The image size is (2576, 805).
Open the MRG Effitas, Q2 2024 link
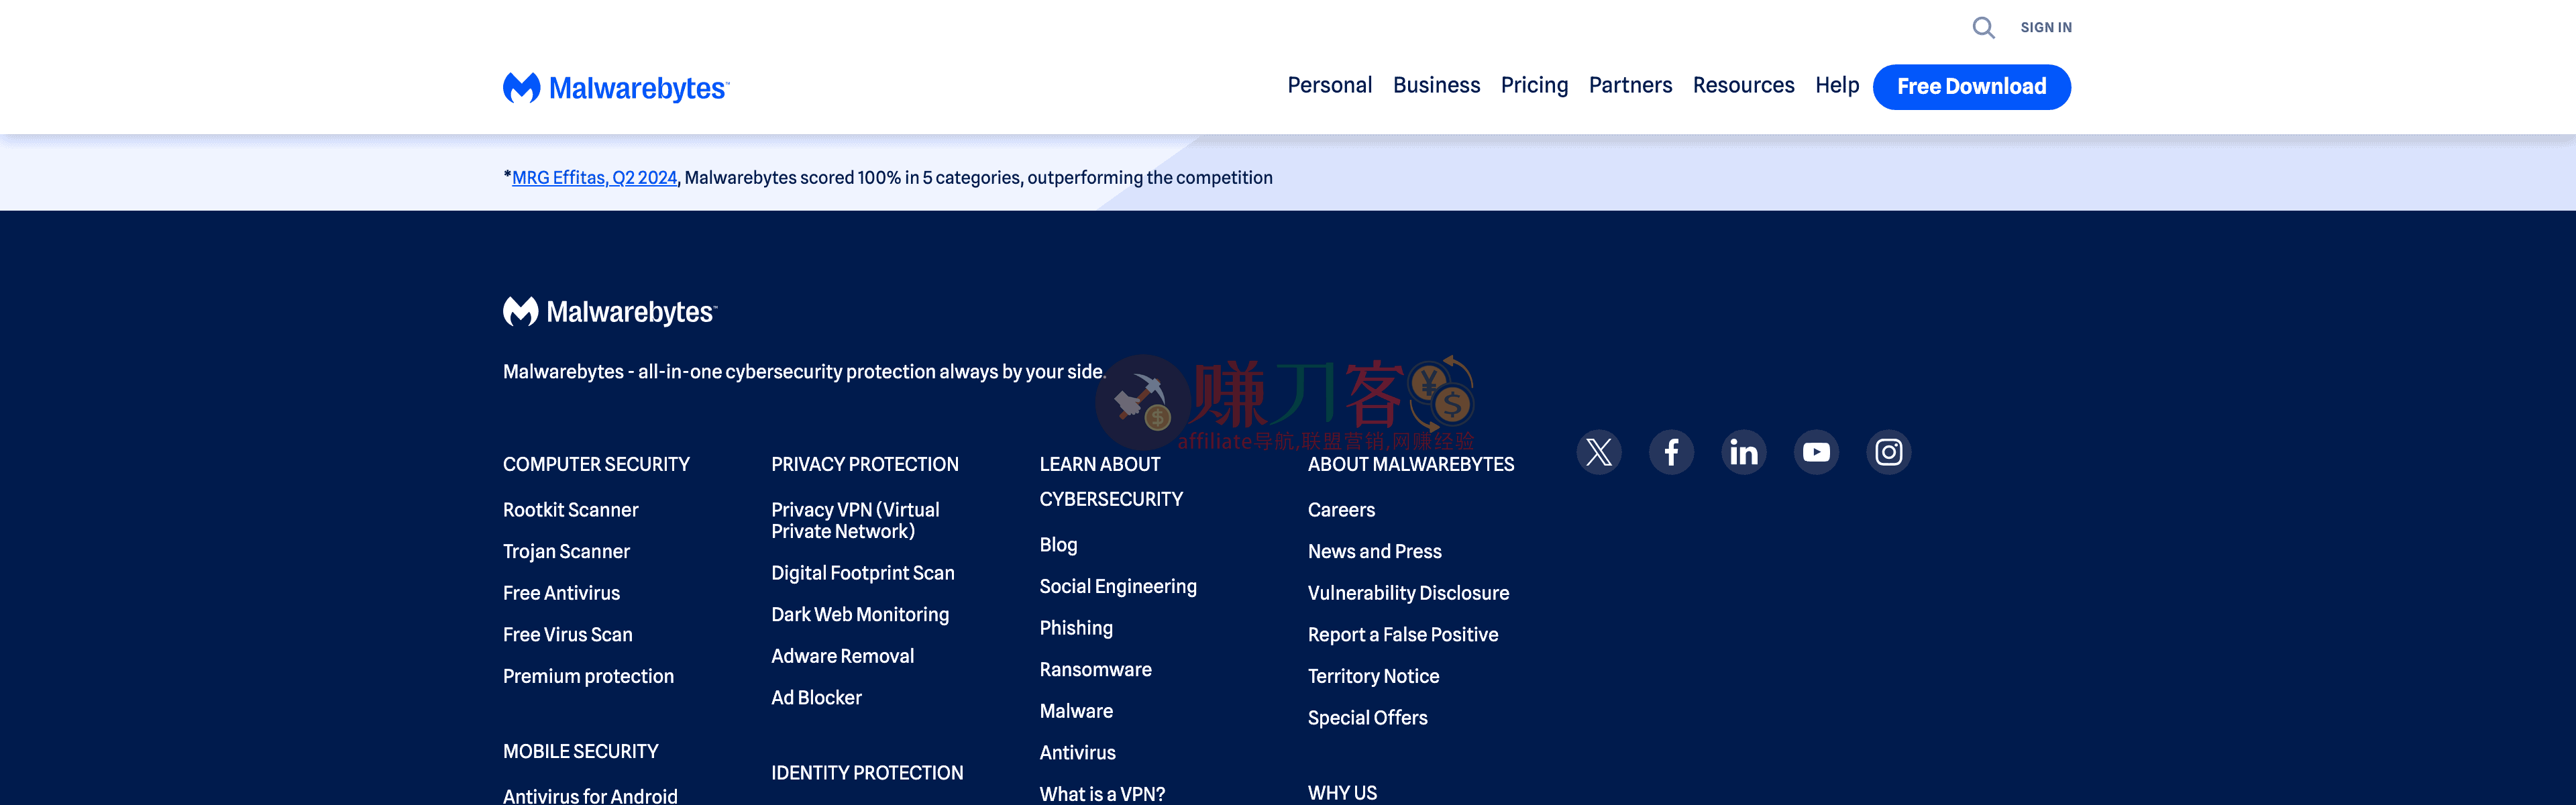point(594,177)
